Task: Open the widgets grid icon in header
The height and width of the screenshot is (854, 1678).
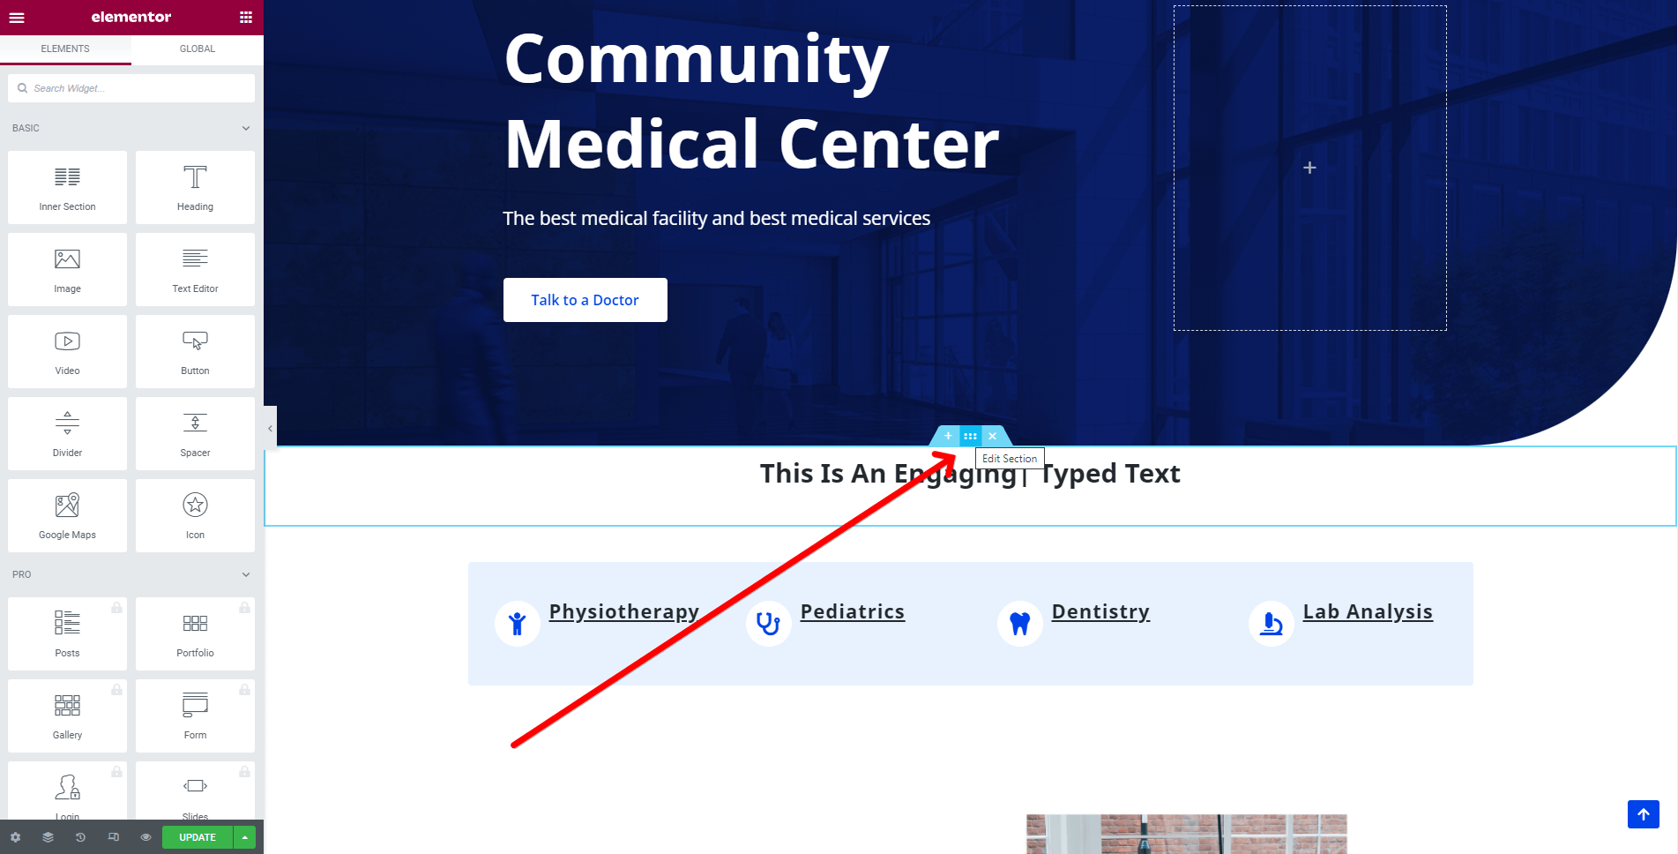Action: coord(246,17)
